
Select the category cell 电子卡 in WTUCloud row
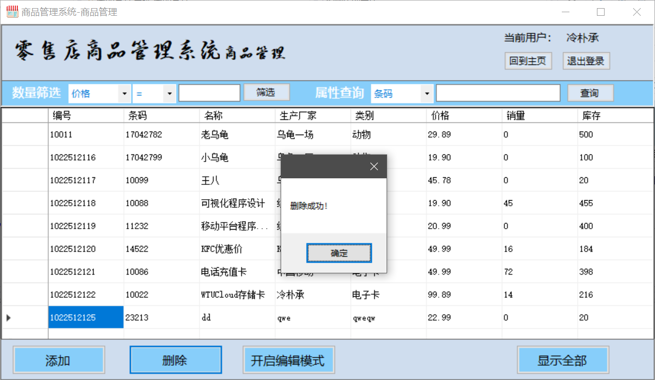click(x=389, y=295)
